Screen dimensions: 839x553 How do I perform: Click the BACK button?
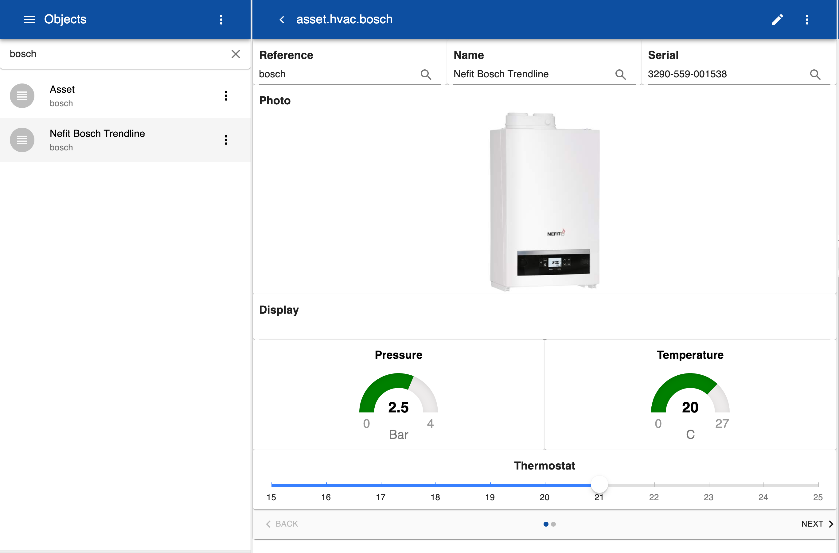(x=282, y=524)
